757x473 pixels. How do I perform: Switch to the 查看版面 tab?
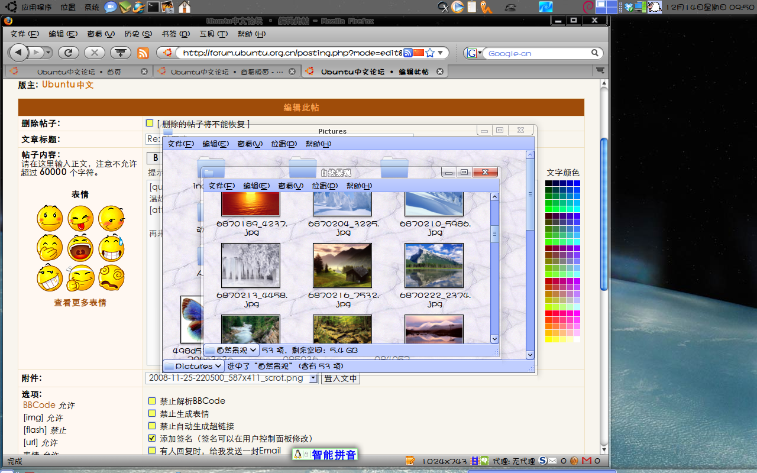coord(227,72)
